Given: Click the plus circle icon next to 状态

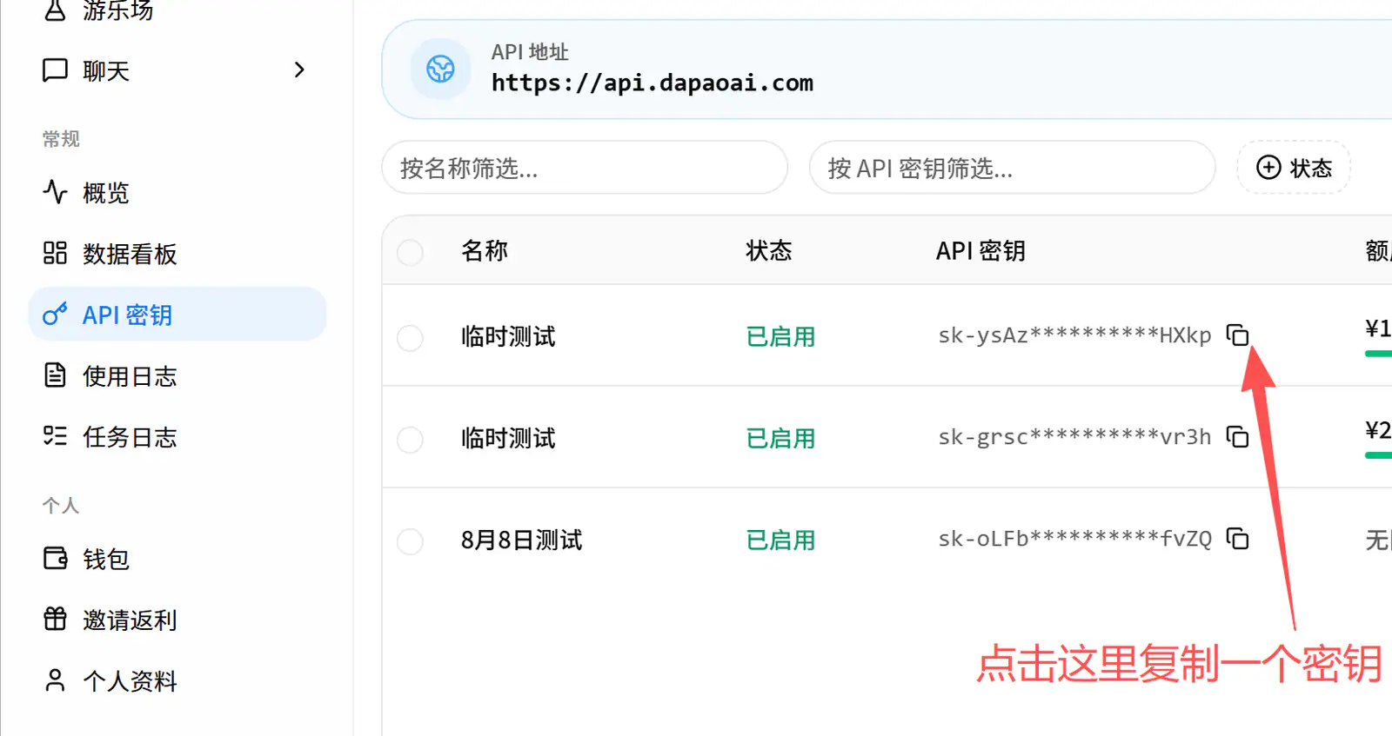Looking at the screenshot, I should (1268, 167).
